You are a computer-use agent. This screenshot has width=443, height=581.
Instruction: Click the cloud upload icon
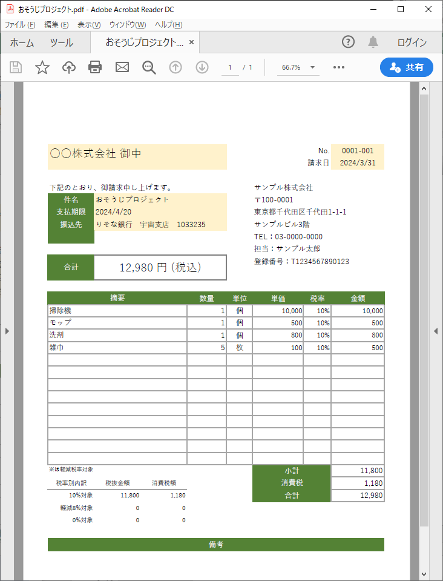69,67
